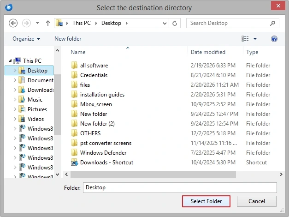Viewport: 289px width, 217px height.
Task: Create a New folder
Action: click(68, 39)
